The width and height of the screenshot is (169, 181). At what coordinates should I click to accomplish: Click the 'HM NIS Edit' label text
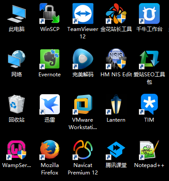(116, 75)
